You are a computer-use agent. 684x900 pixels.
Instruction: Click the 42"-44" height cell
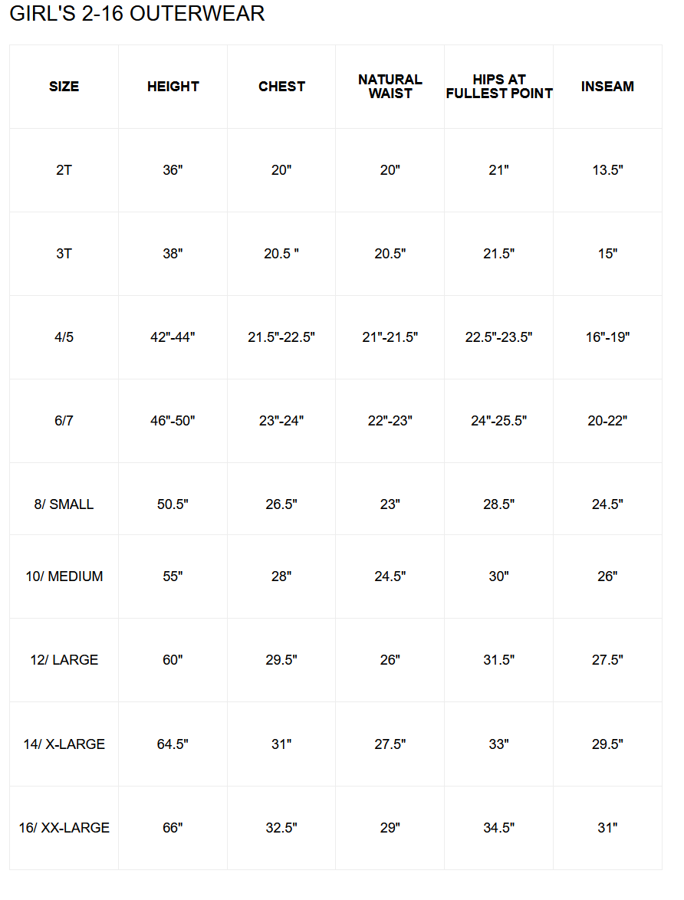tap(173, 337)
